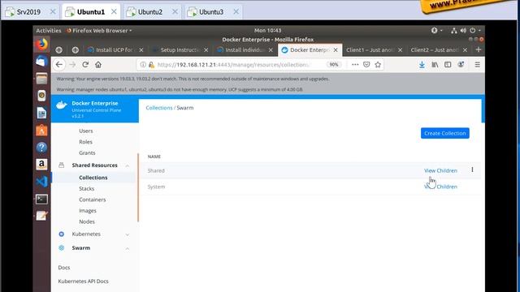This screenshot has width=520, height=292.
Task: Open Visual Studio Code from dock
Action: coord(41,182)
